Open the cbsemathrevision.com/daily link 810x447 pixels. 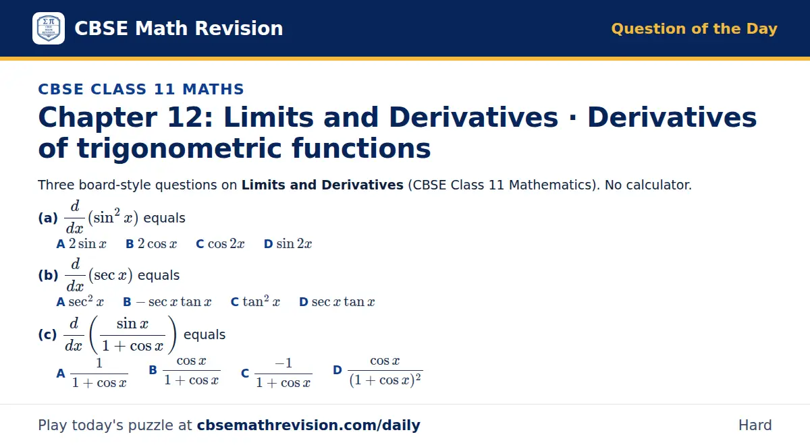pos(308,425)
